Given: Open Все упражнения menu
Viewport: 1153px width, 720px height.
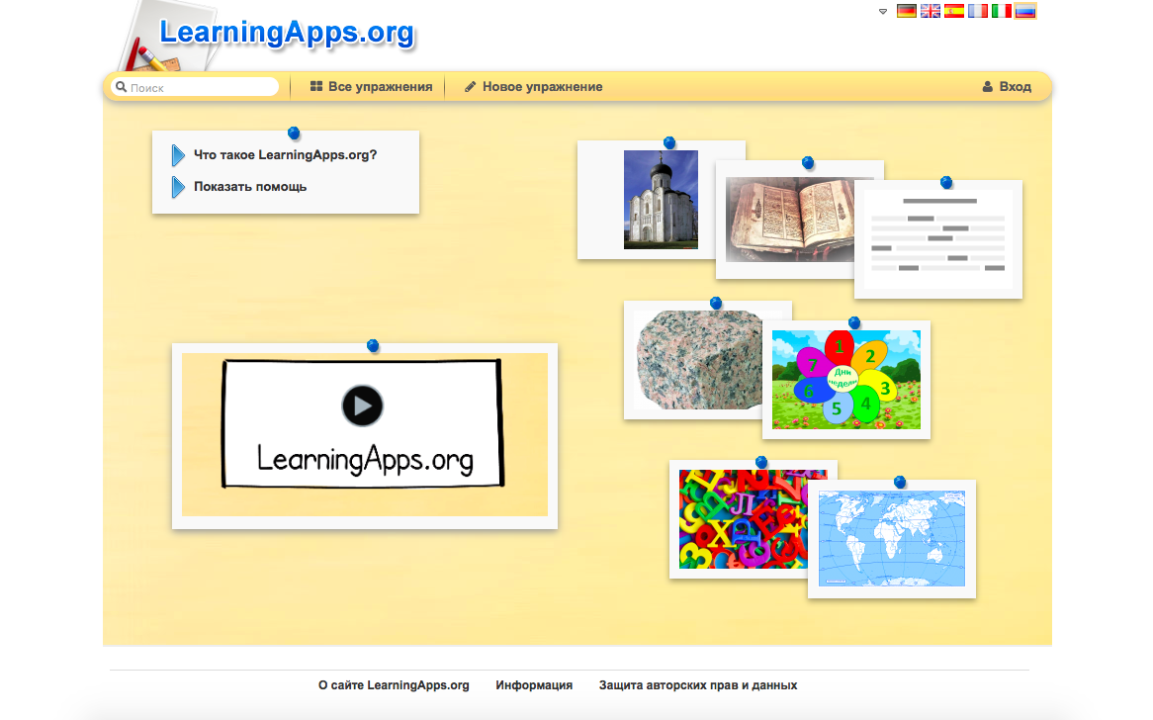Looking at the screenshot, I should [372, 87].
